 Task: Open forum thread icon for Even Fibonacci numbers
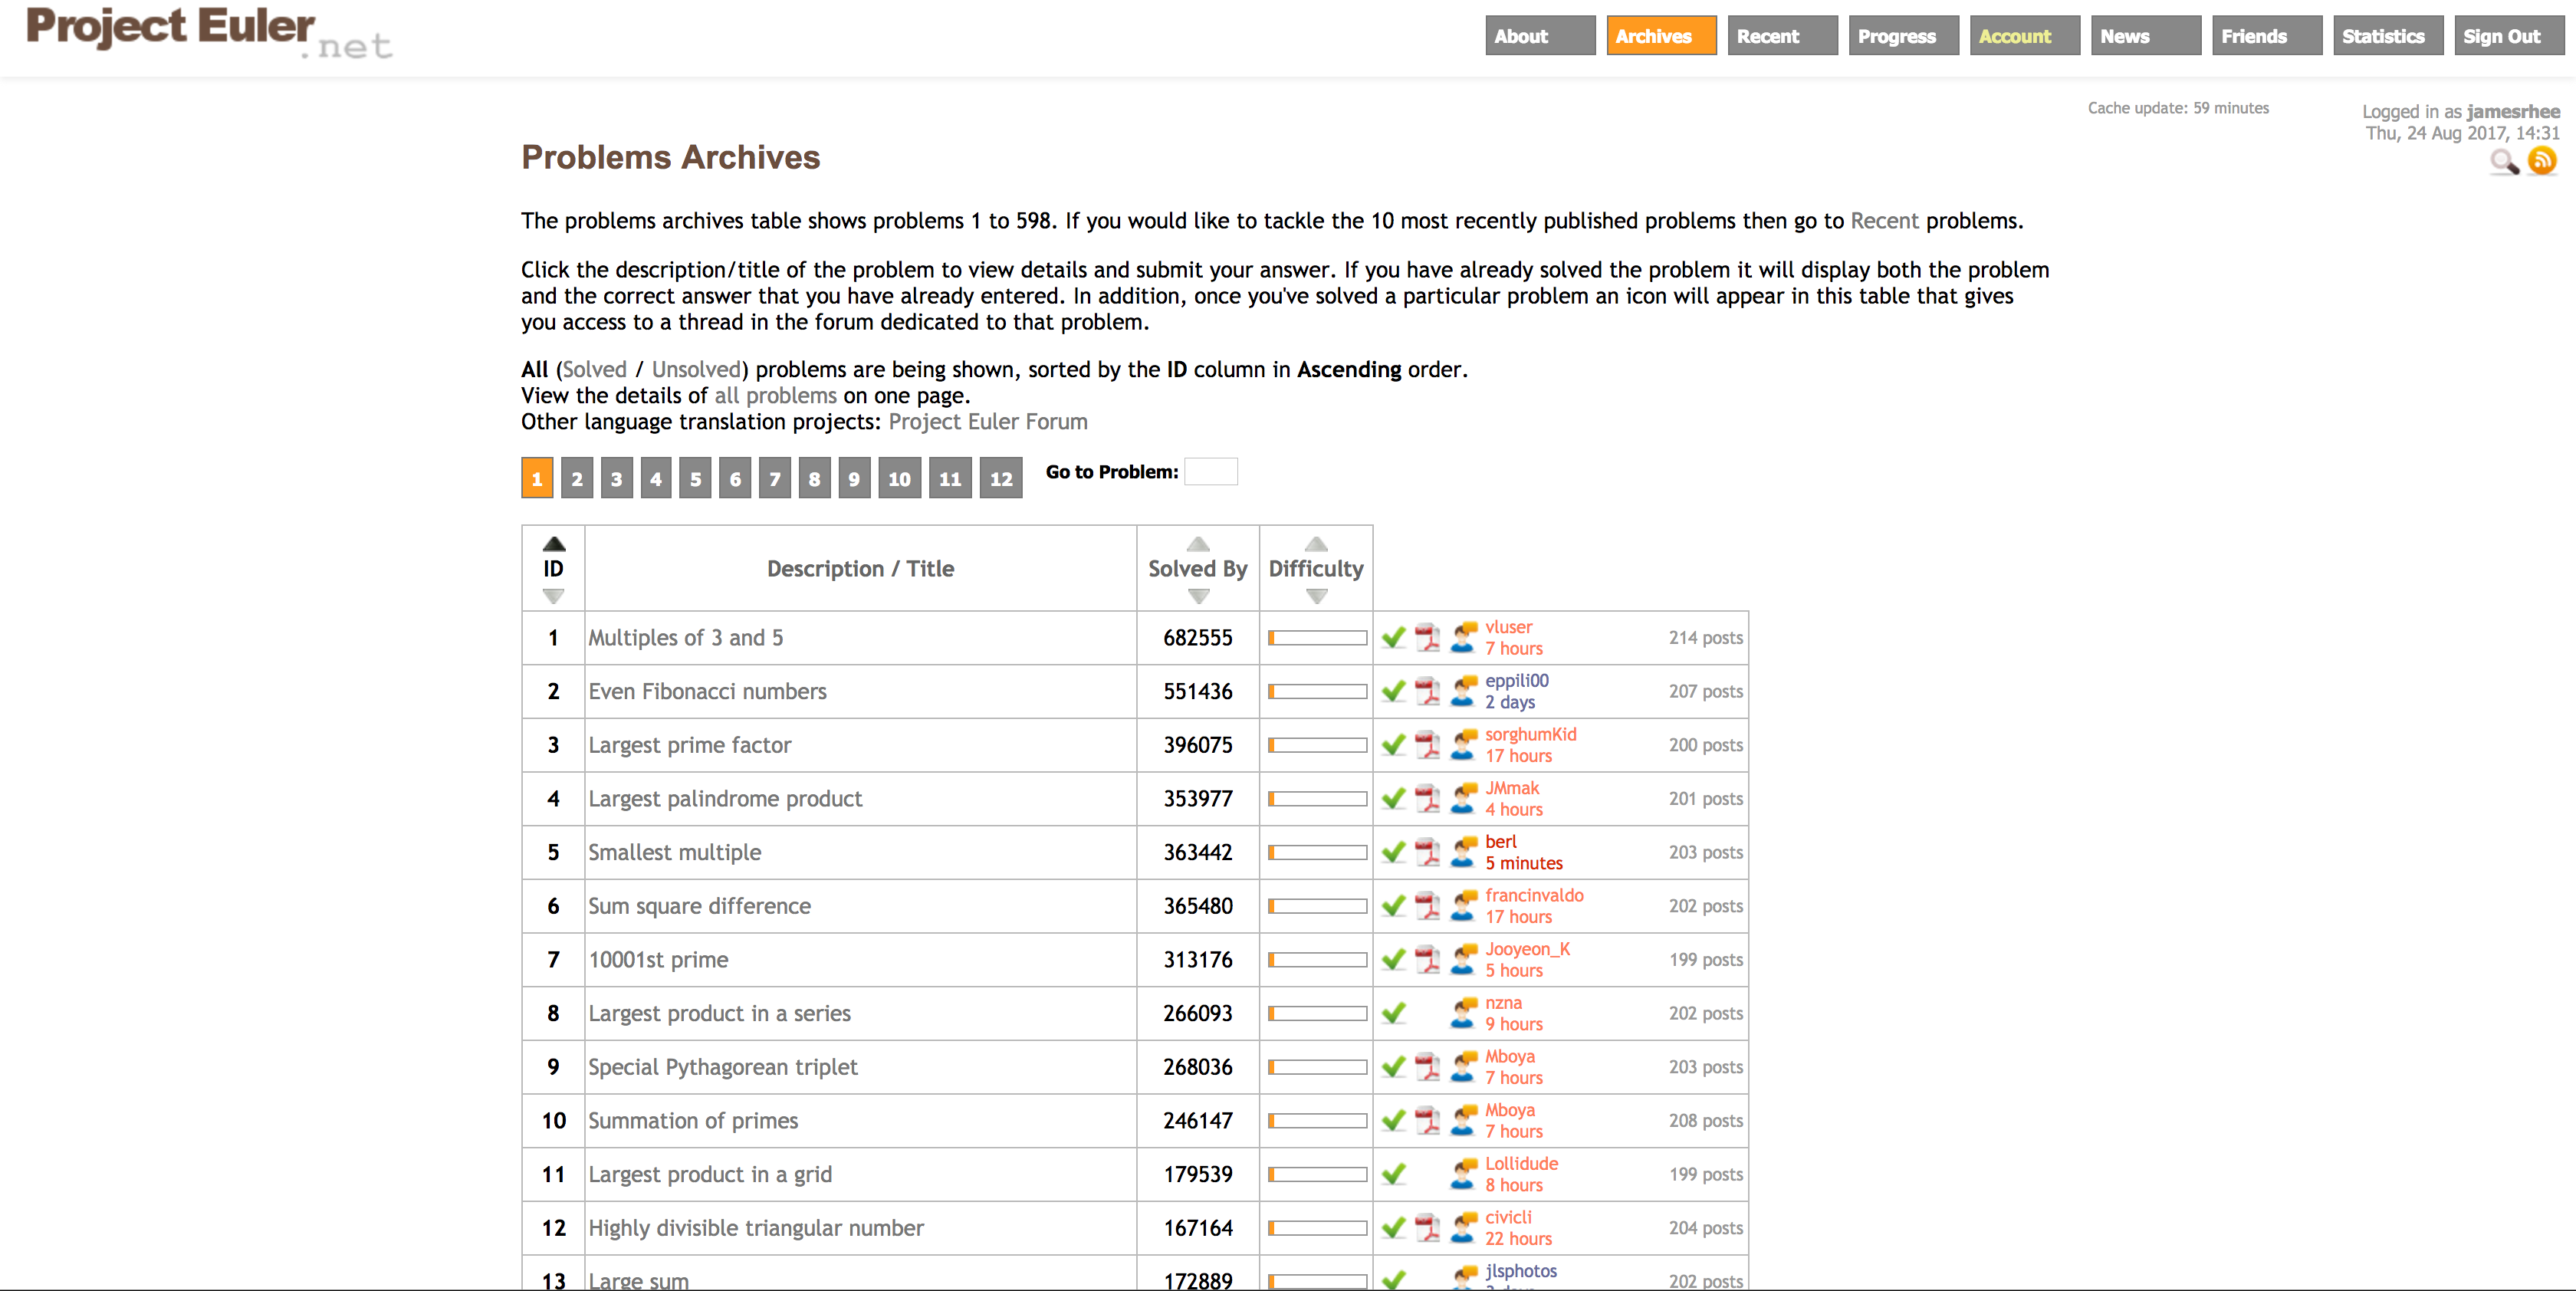click(1464, 691)
